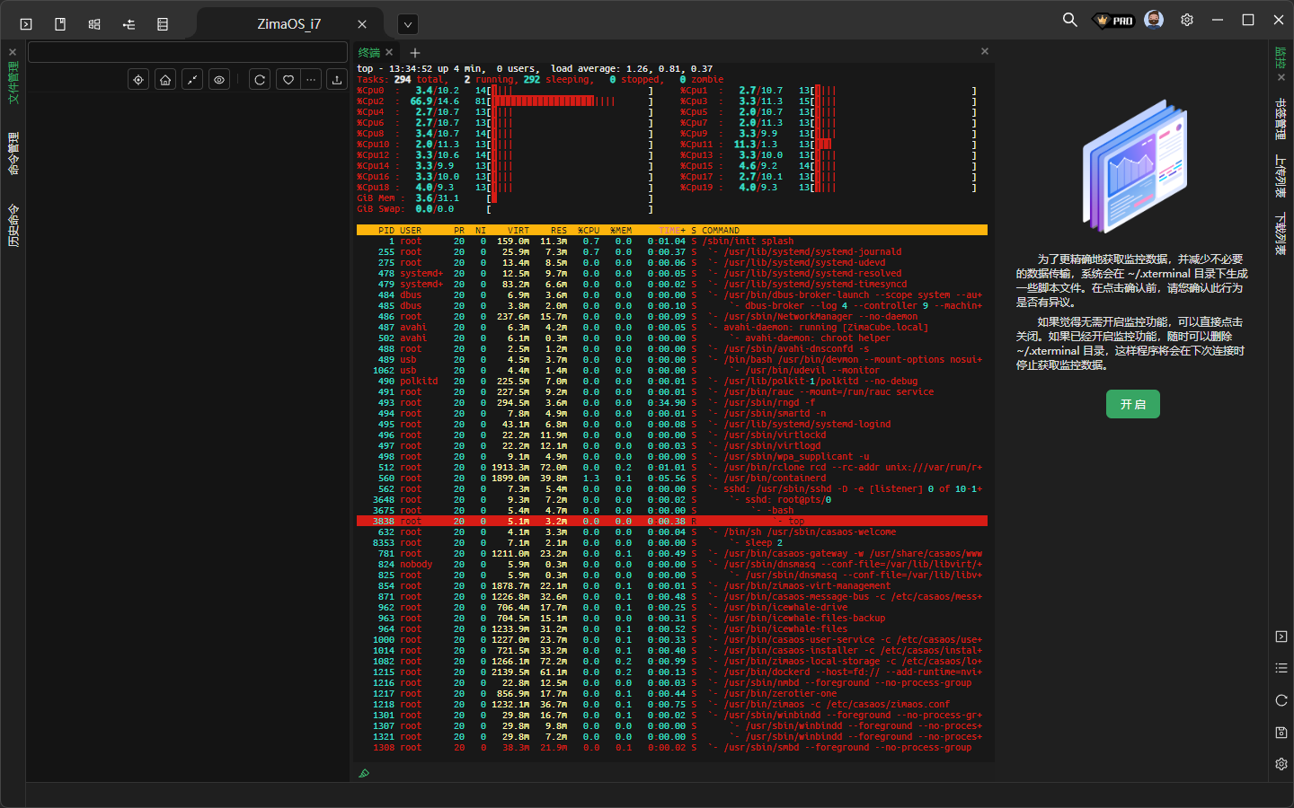Click the PRO crown badge

1114,20
